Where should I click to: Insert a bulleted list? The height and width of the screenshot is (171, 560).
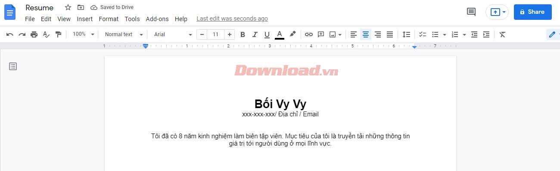(435, 34)
